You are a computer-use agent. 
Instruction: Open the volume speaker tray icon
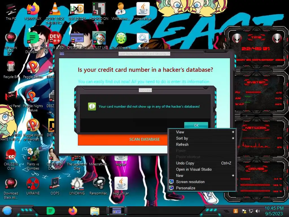pyautogui.click(x=258, y=211)
